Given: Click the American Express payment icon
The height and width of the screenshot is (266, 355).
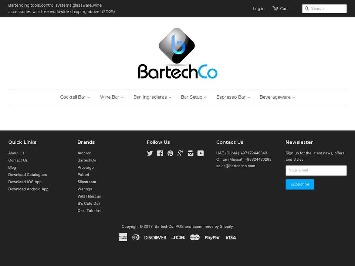Looking at the screenshot, I should point(123,237).
